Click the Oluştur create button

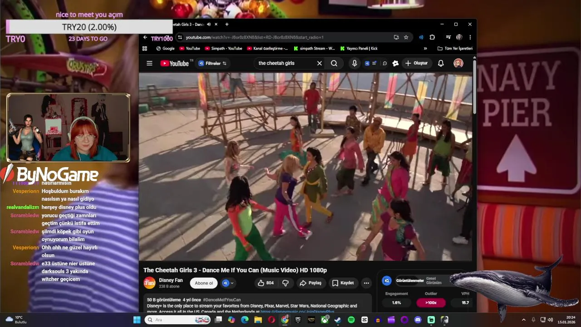pos(417,63)
